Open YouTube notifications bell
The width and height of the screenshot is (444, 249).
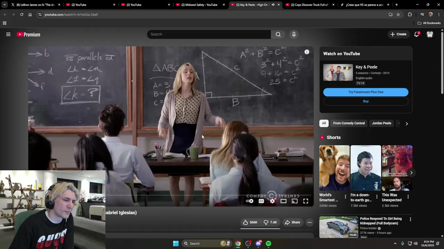pyautogui.click(x=417, y=34)
